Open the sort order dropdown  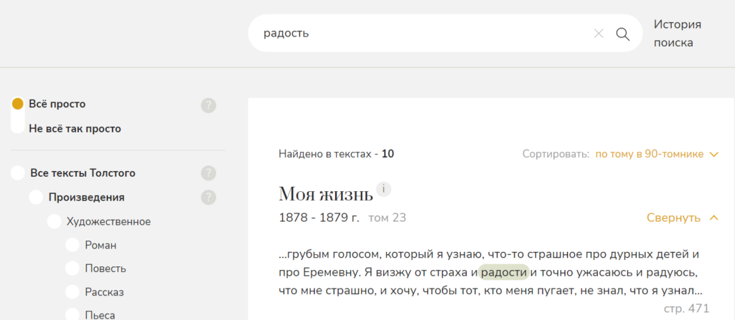click(656, 154)
